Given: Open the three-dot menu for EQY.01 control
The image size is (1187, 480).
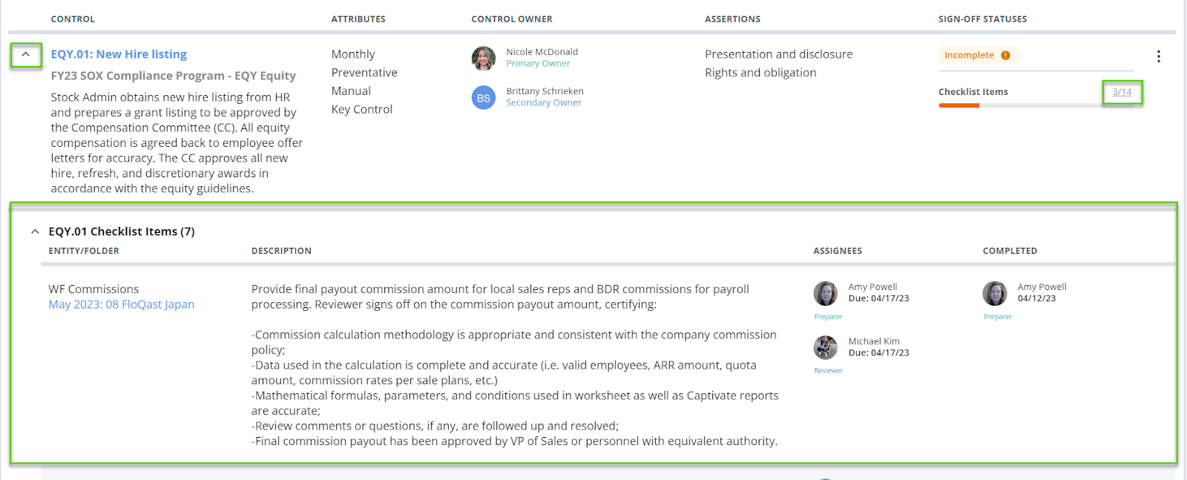Looking at the screenshot, I should [x=1158, y=56].
